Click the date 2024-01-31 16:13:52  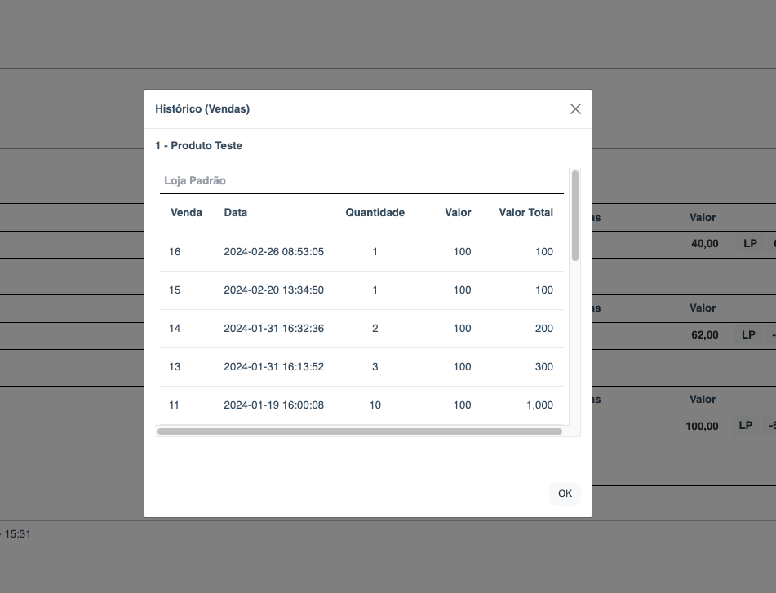pos(273,367)
